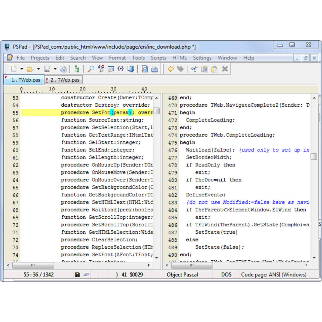Expand the New file dropdown arrow

point(22,69)
